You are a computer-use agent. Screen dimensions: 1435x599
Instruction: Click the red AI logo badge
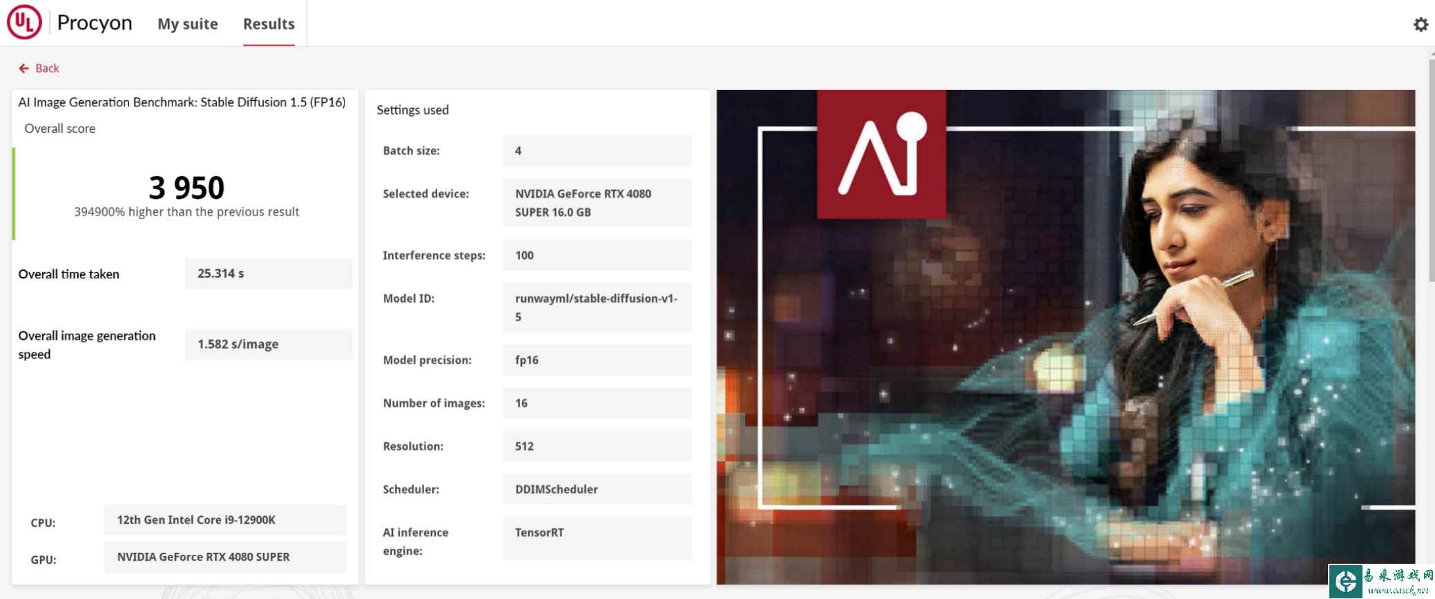tap(882, 154)
